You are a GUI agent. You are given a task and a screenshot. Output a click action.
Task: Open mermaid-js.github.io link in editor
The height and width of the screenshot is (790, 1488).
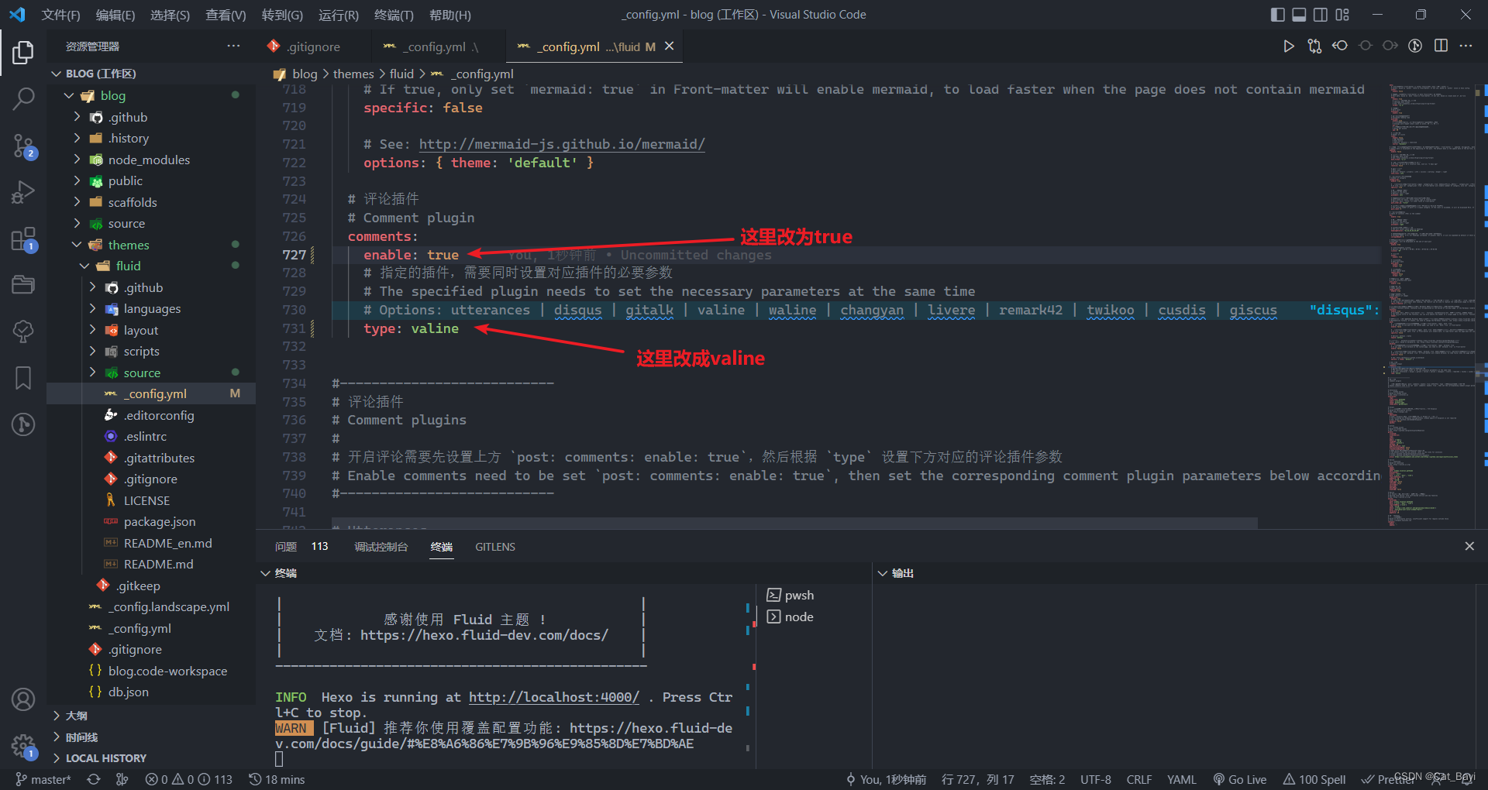[562, 144]
